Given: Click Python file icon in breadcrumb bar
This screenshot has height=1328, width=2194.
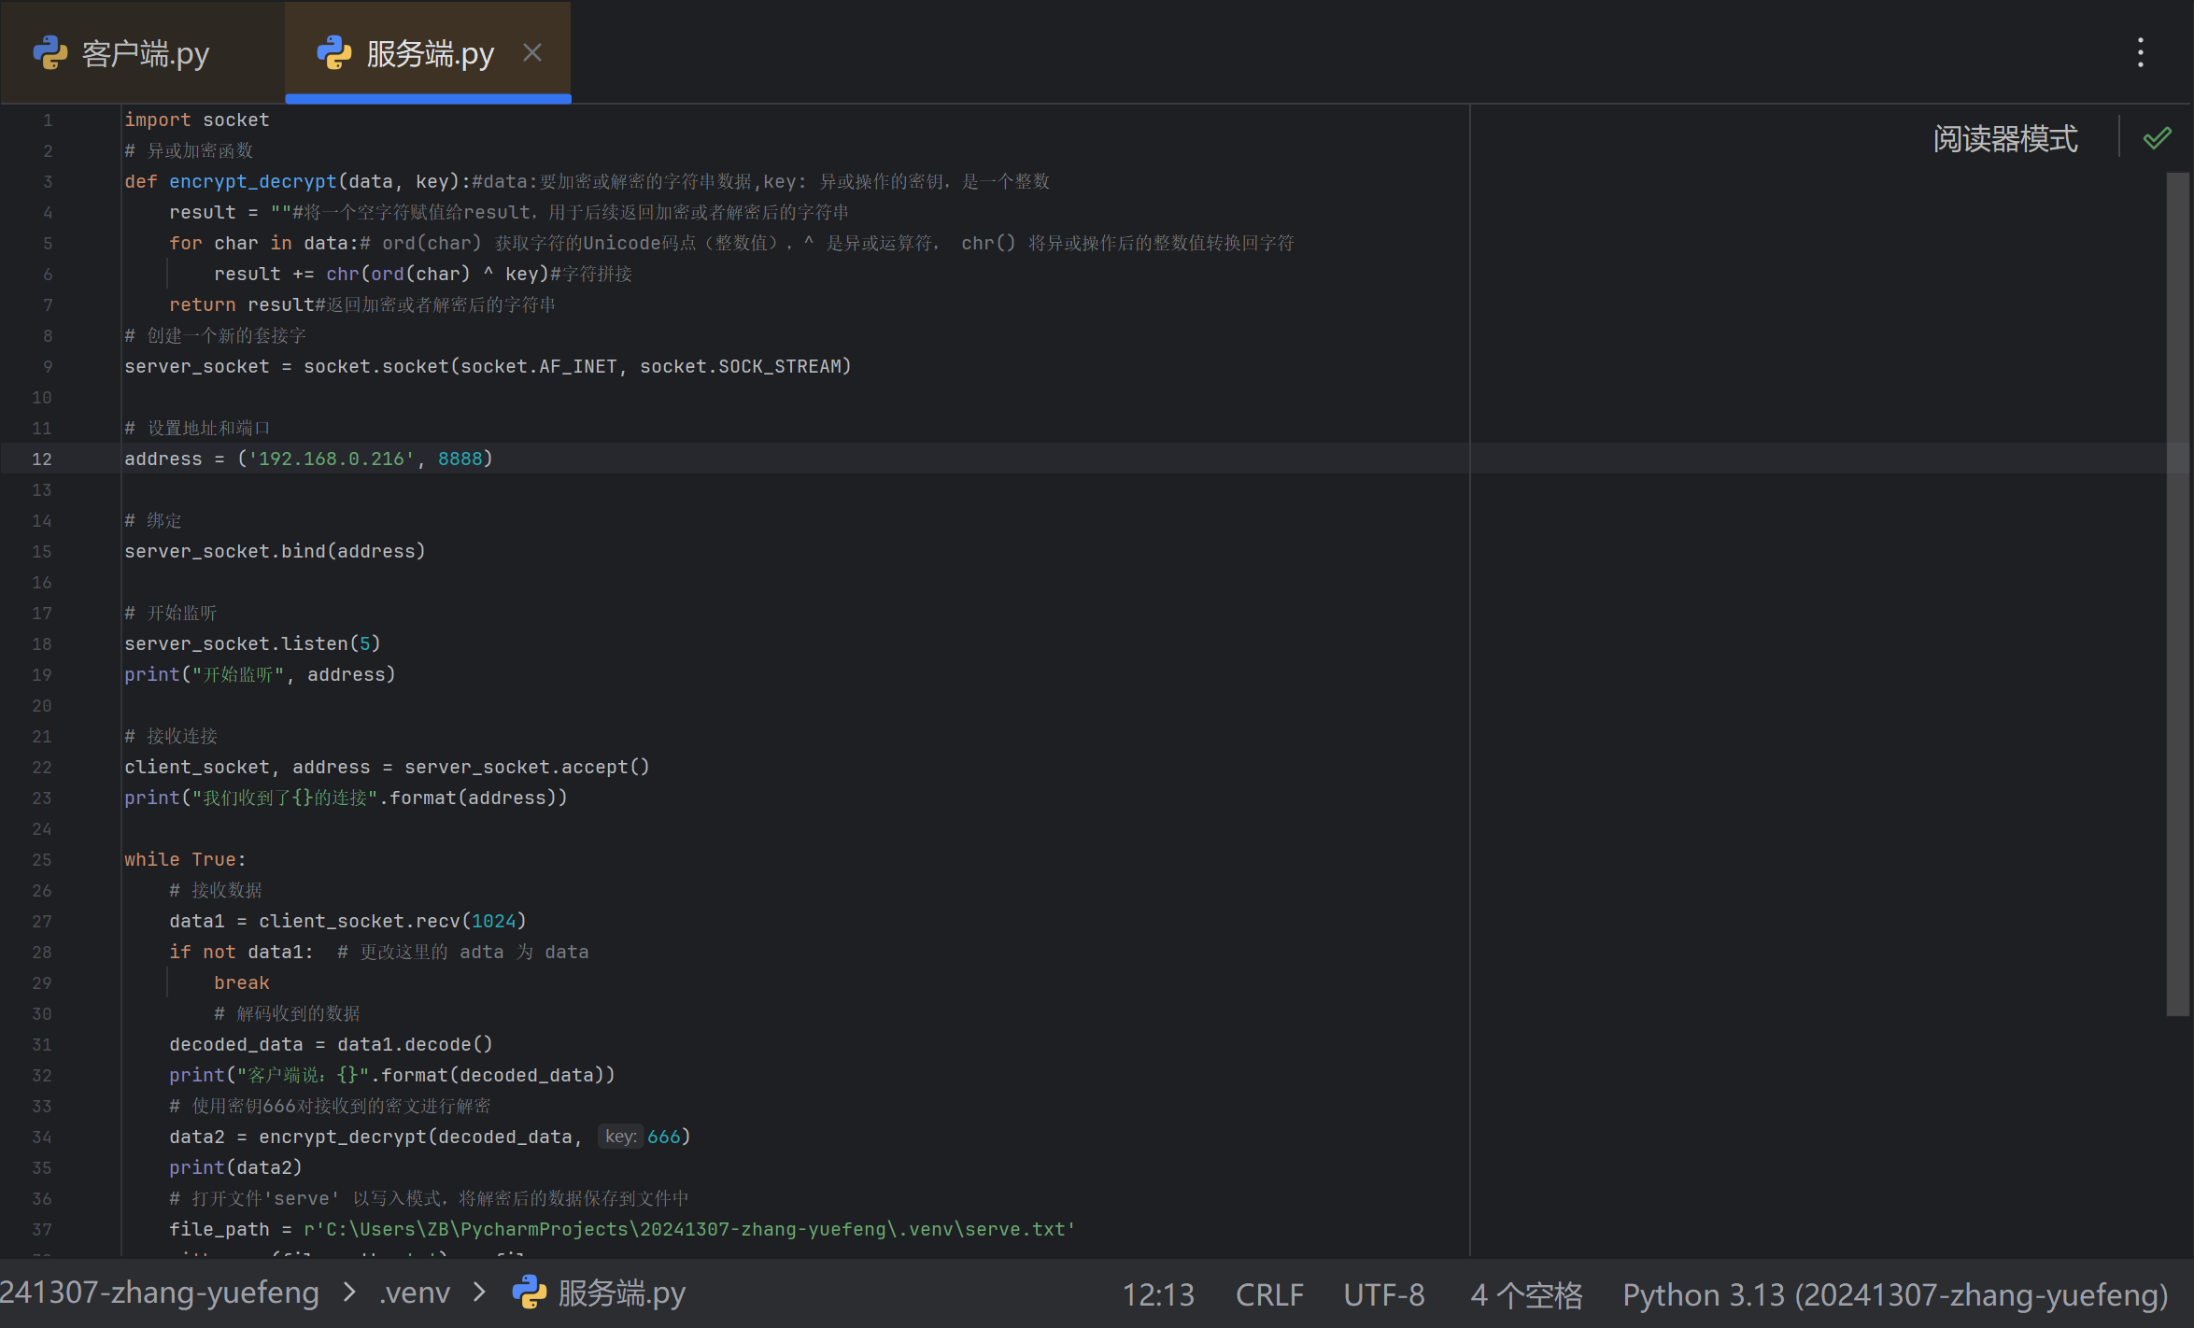Looking at the screenshot, I should click(530, 1293).
